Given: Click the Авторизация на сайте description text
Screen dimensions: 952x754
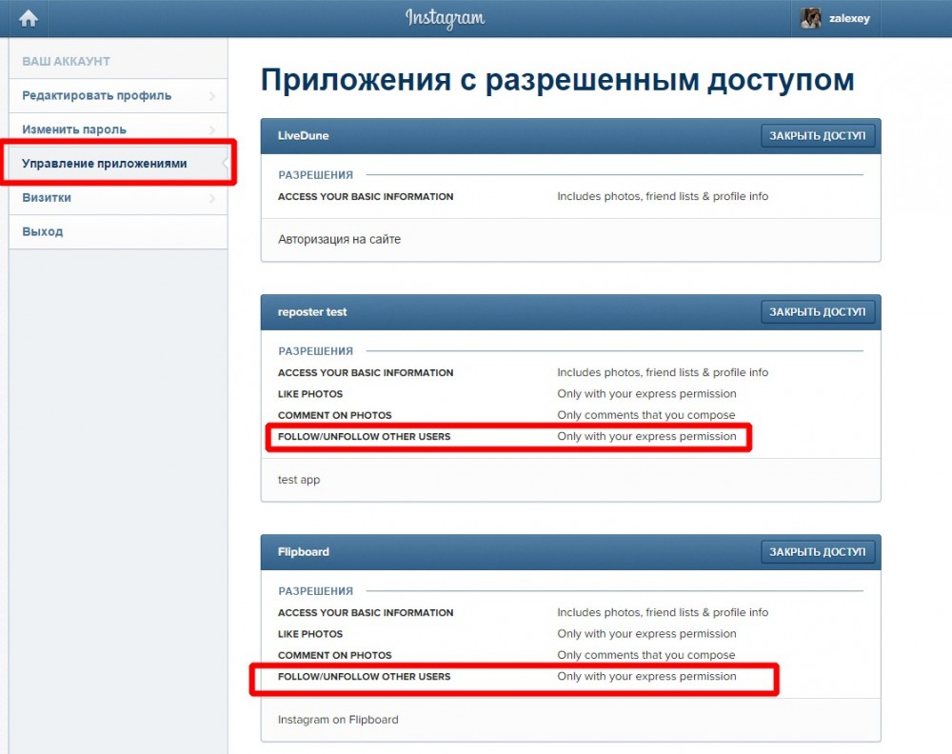Looking at the screenshot, I should pos(339,240).
